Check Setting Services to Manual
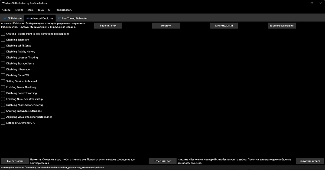This screenshot has height=170, width=325. (3, 81)
